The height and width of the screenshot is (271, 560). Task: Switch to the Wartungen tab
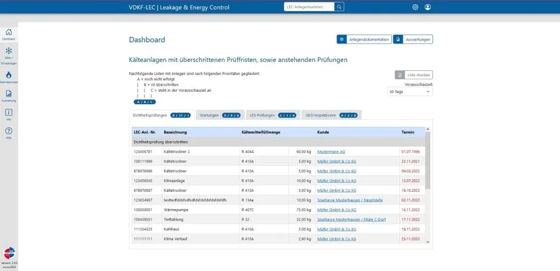[x=220, y=116]
